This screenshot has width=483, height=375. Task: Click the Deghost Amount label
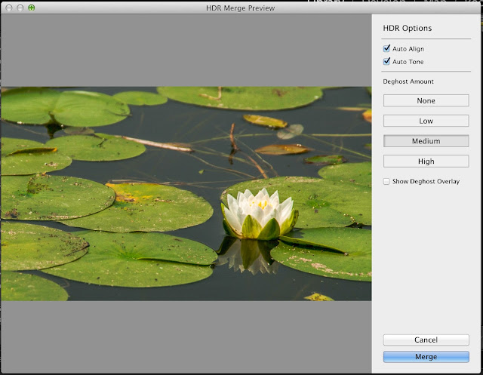(408, 81)
